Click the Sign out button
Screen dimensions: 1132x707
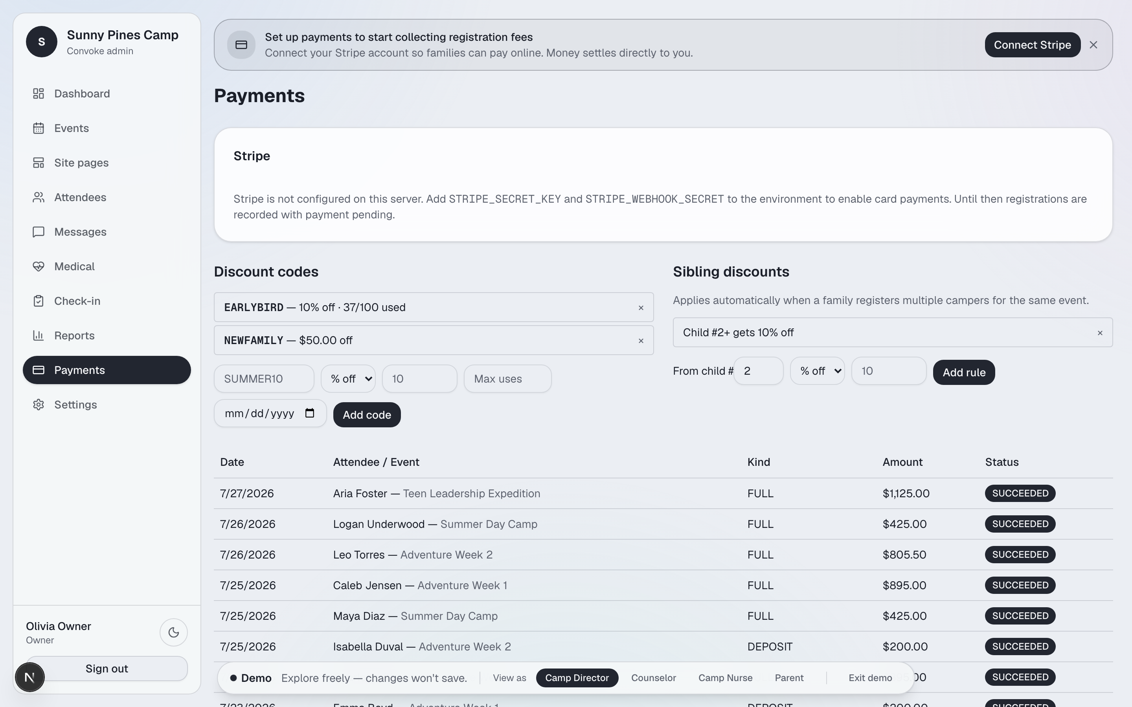107,669
